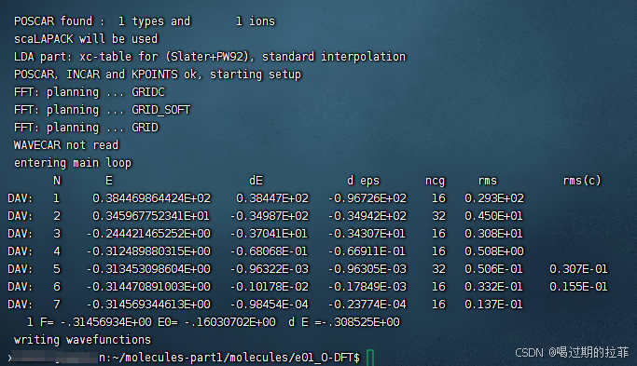
Task: Click the 'POSCAR found' output line
Action: pos(145,21)
